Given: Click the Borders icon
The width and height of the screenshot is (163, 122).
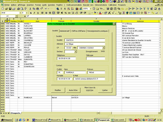Looking at the screenshot, I should pyautogui.click(x=90, y=13).
